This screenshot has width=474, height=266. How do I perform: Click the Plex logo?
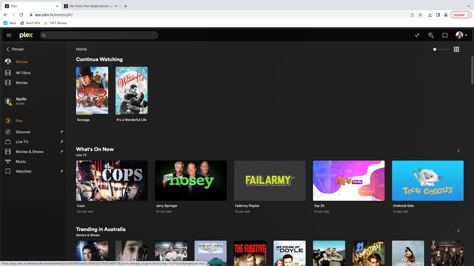pyautogui.click(x=26, y=35)
